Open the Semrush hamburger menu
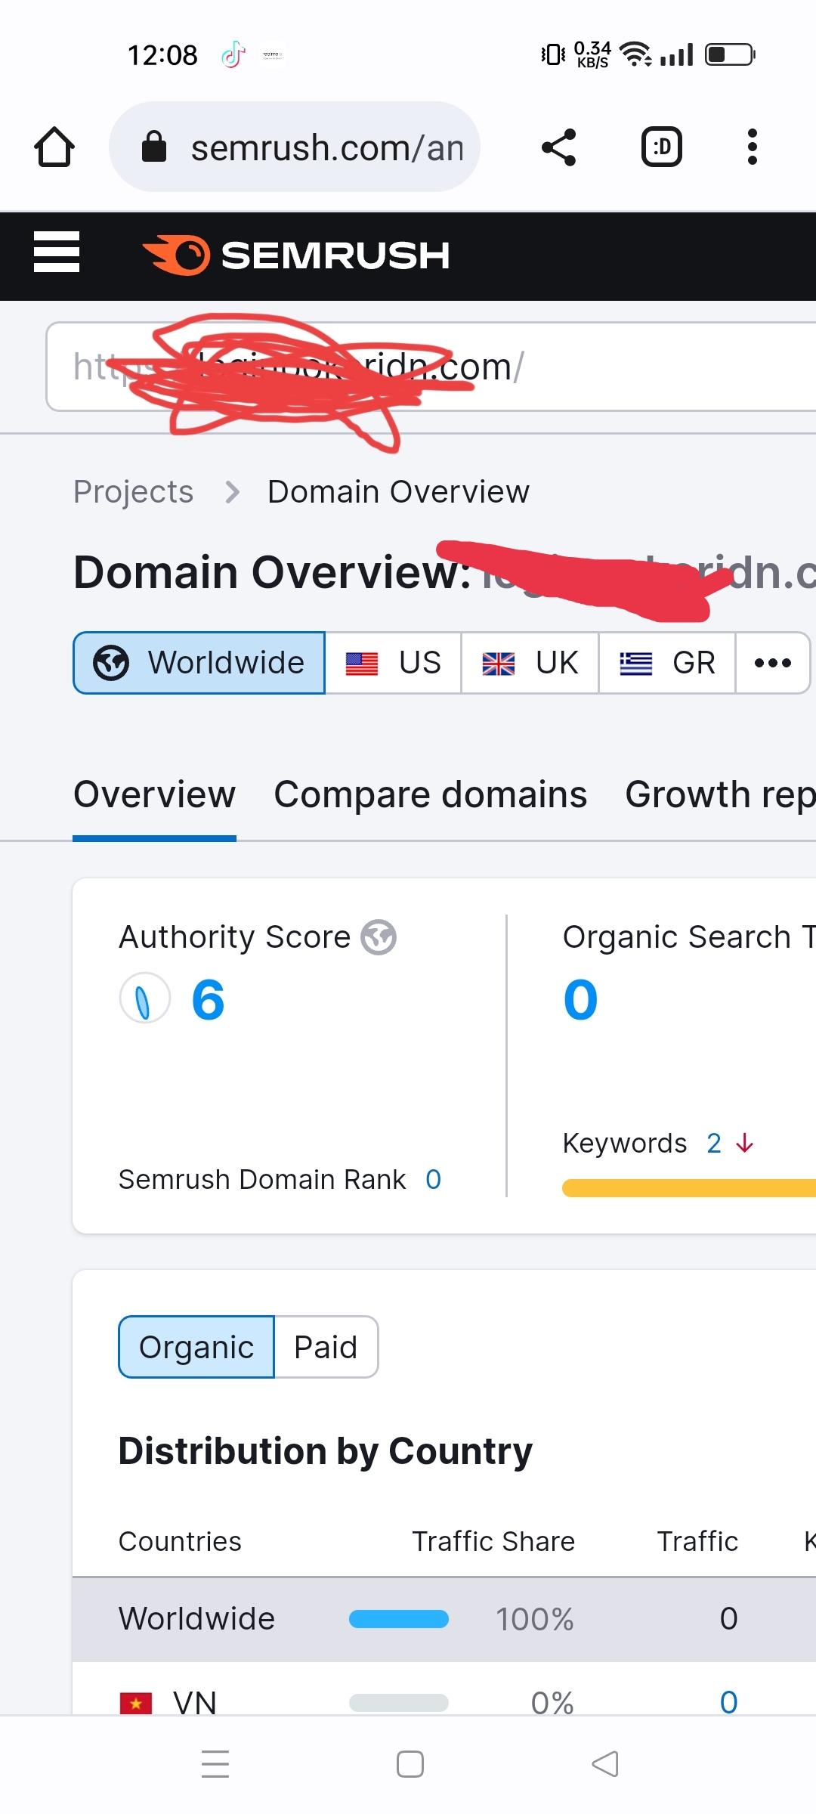This screenshot has width=816, height=1814. tap(57, 252)
